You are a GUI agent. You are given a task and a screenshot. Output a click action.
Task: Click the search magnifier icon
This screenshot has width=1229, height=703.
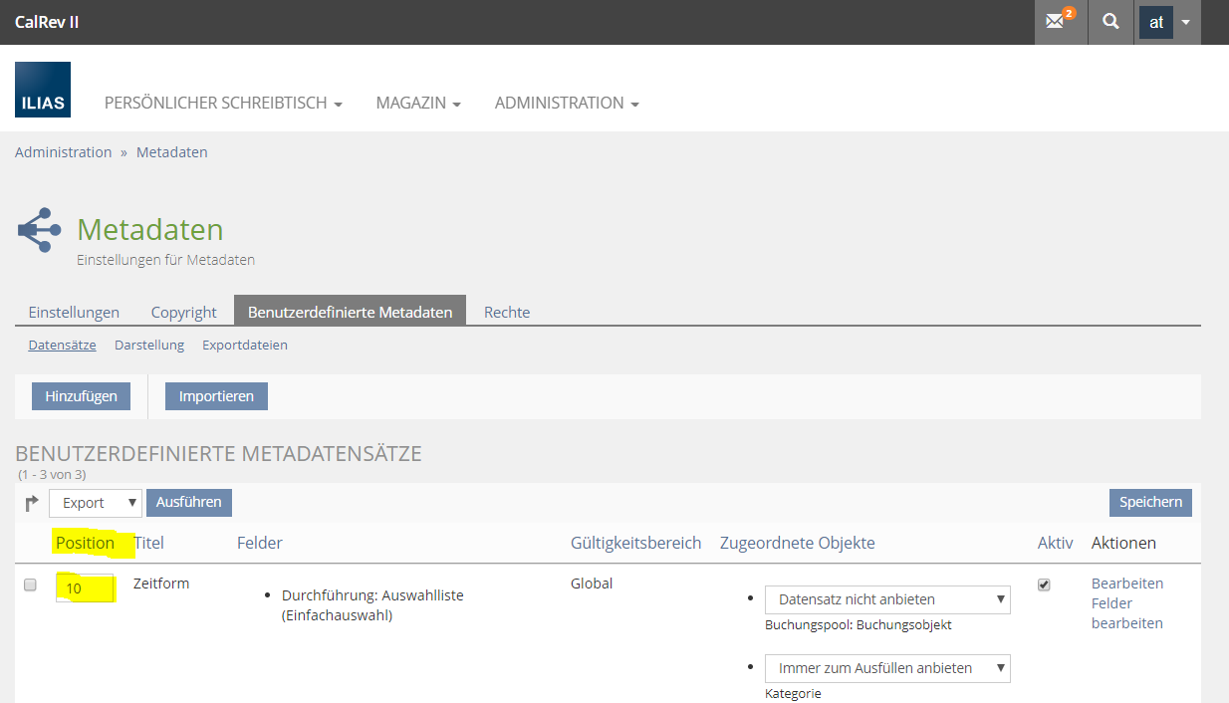tap(1110, 22)
